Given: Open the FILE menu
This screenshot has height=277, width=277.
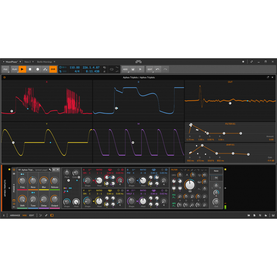Looking at the screenshot, I should 6,69.
